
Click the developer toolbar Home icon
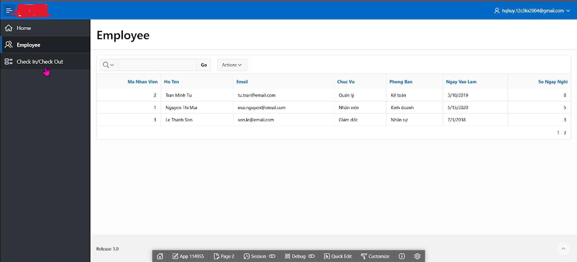[x=160, y=256]
